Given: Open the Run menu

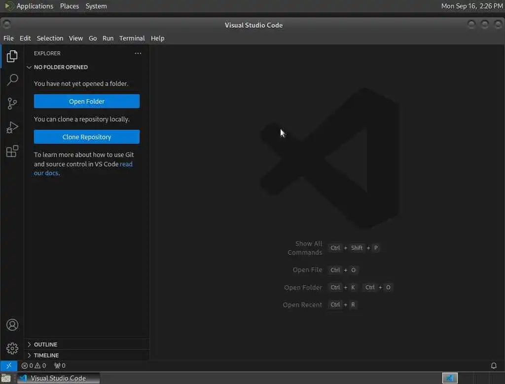Looking at the screenshot, I should pos(108,38).
